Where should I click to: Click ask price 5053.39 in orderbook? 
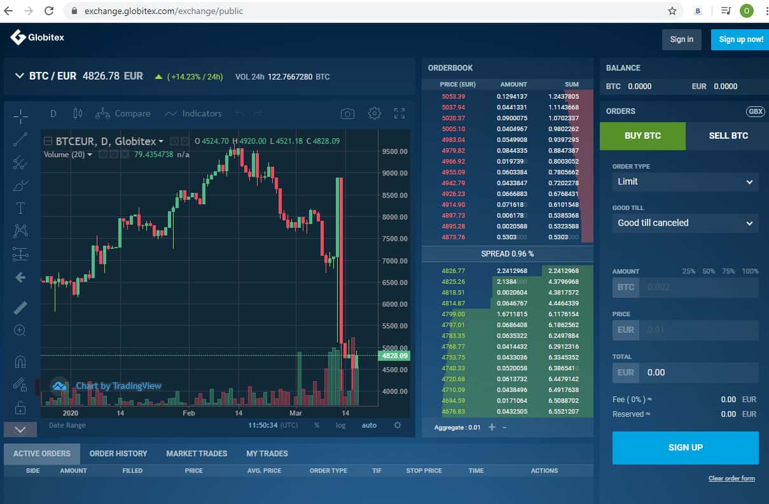[x=454, y=96]
